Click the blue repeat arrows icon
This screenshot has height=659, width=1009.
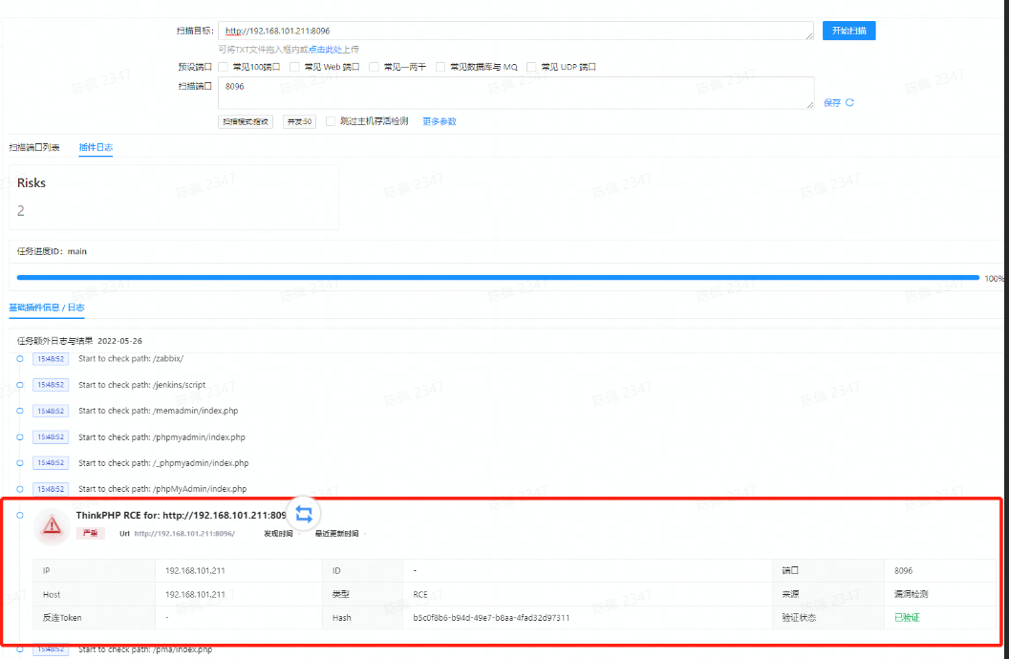304,514
